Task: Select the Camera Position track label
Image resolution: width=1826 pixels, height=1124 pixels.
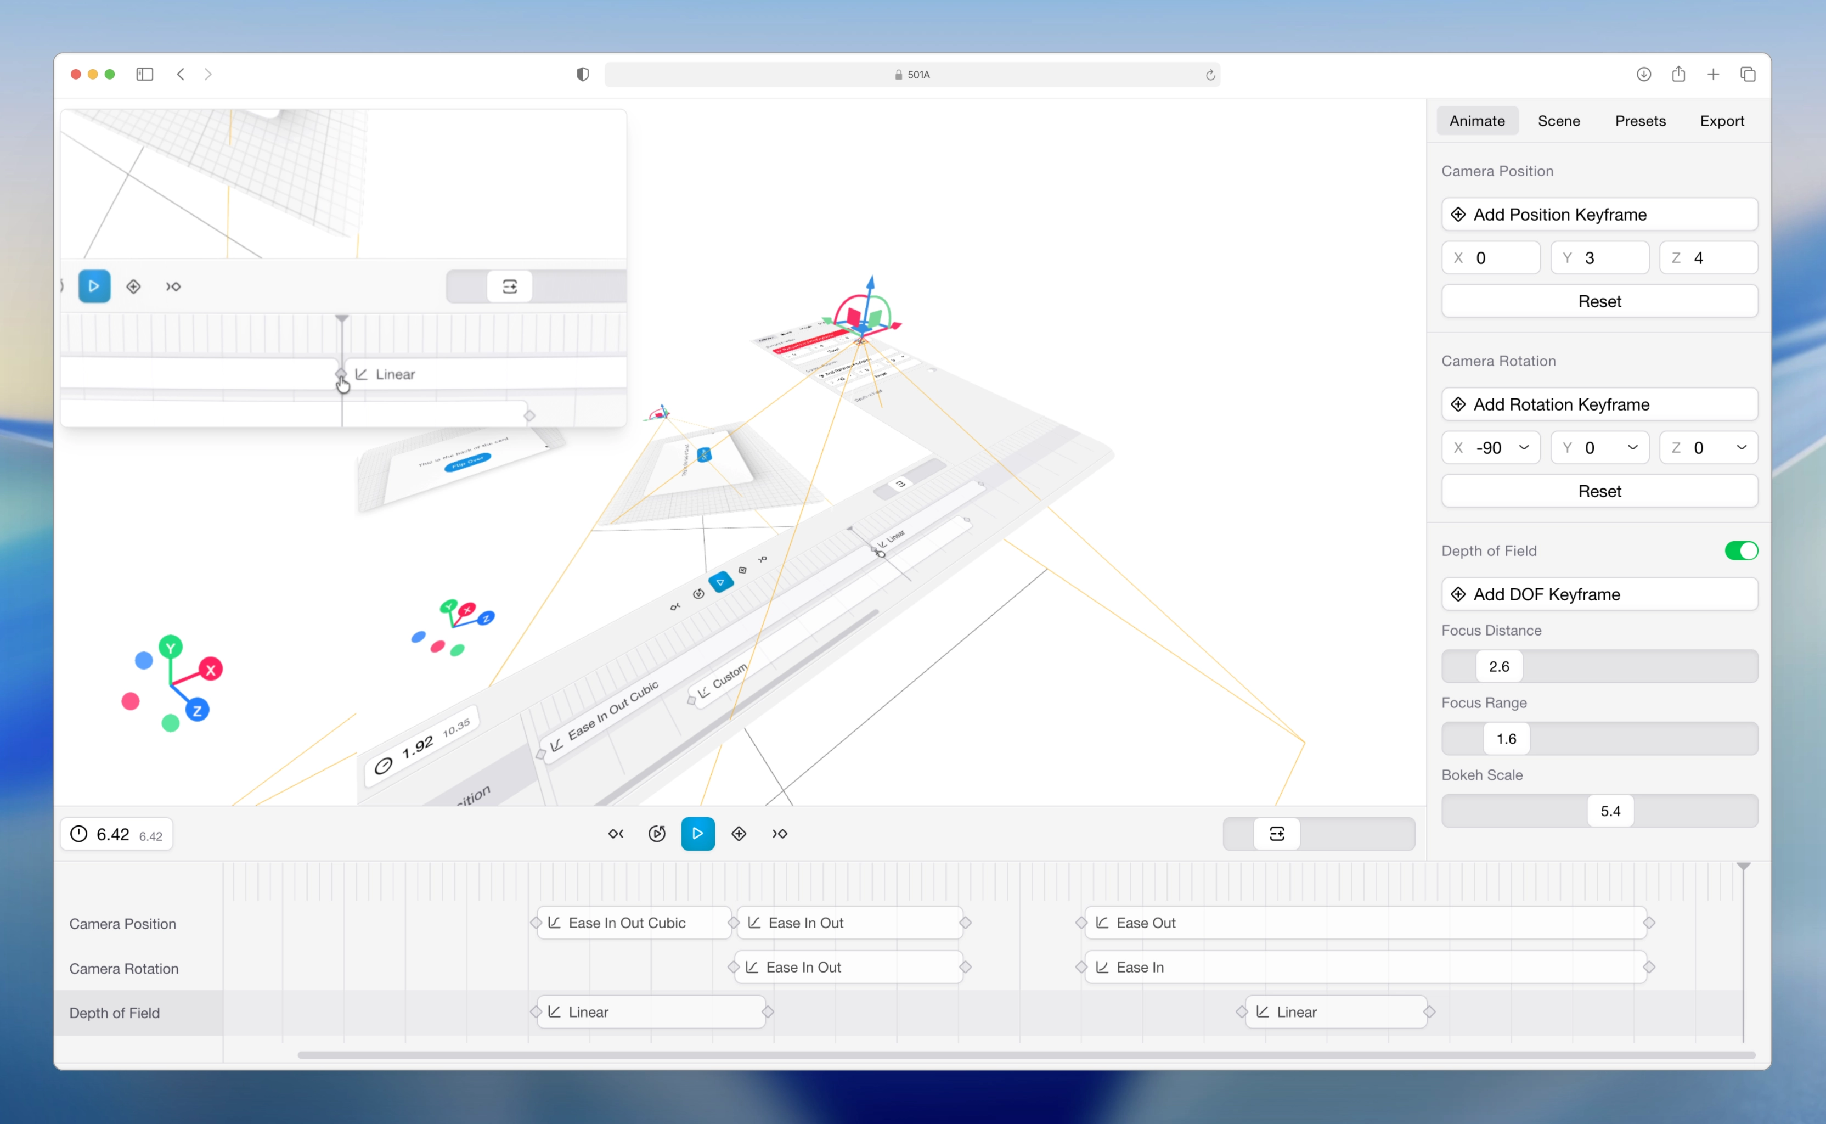Action: click(122, 924)
